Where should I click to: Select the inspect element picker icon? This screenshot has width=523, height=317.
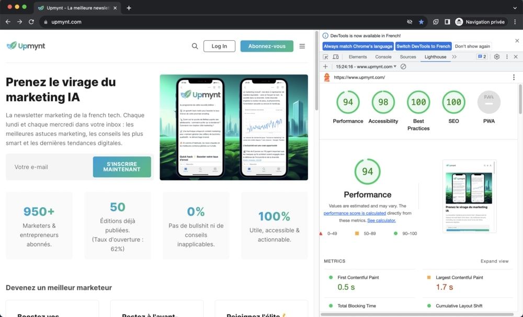pyautogui.click(x=325, y=57)
